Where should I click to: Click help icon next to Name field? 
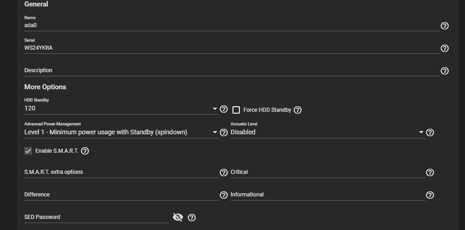pos(445,26)
